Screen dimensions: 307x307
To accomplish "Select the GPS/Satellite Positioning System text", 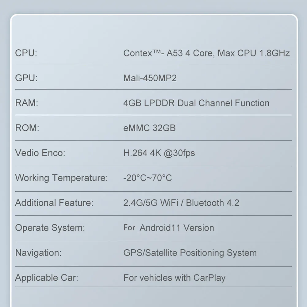I will [x=190, y=253].
